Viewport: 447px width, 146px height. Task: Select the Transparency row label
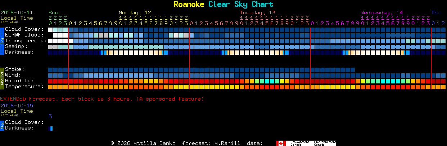(26, 41)
